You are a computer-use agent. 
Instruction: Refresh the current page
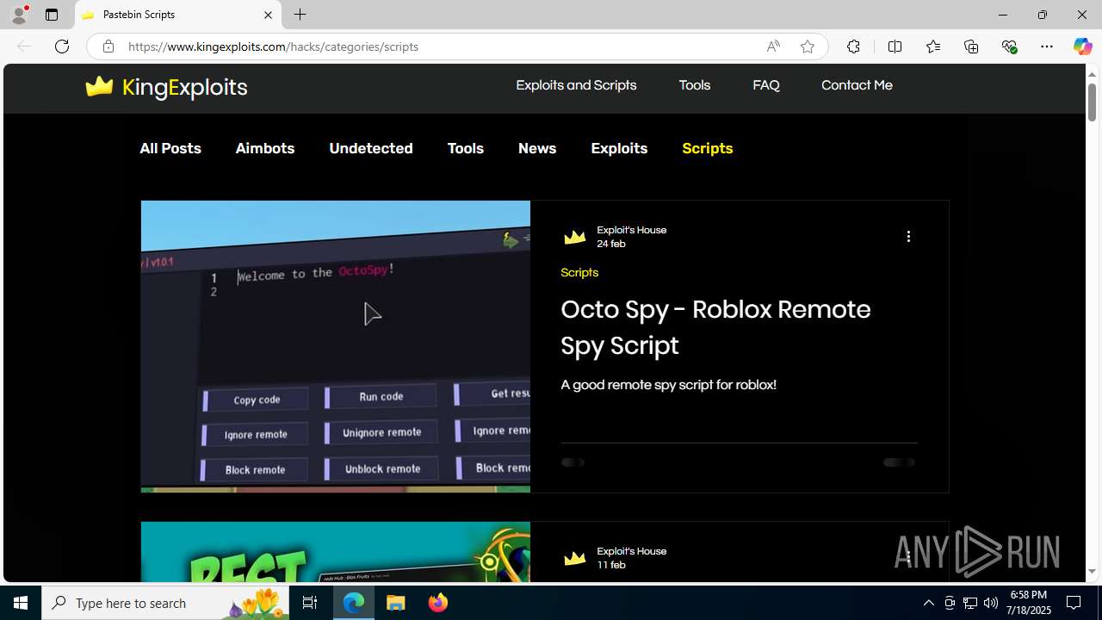pos(62,46)
